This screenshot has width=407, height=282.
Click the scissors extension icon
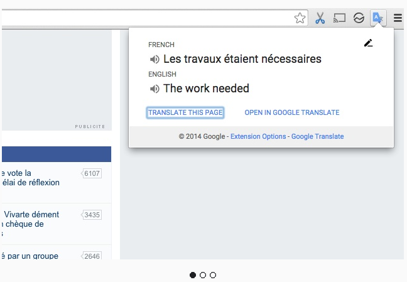pos(320,18)
